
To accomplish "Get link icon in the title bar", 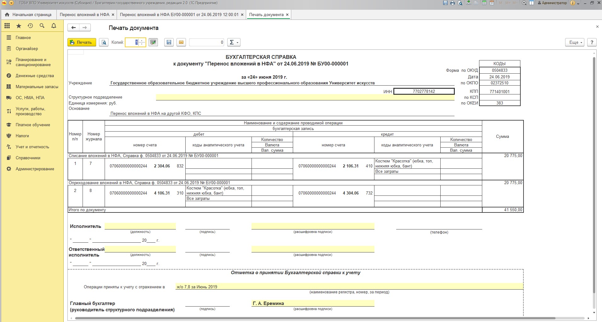I will tap(469, 3).
